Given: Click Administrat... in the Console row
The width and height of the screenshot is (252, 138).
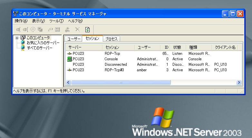Looking at the screenshot, I should 147,59.
